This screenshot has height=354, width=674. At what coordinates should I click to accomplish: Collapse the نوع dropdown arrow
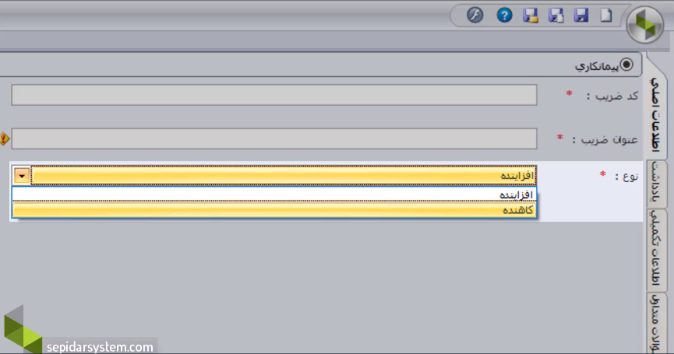(21, 176)
